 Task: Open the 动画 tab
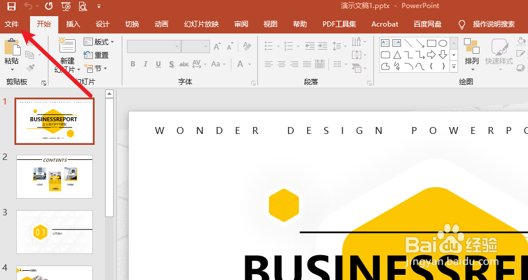coord(162,24)
